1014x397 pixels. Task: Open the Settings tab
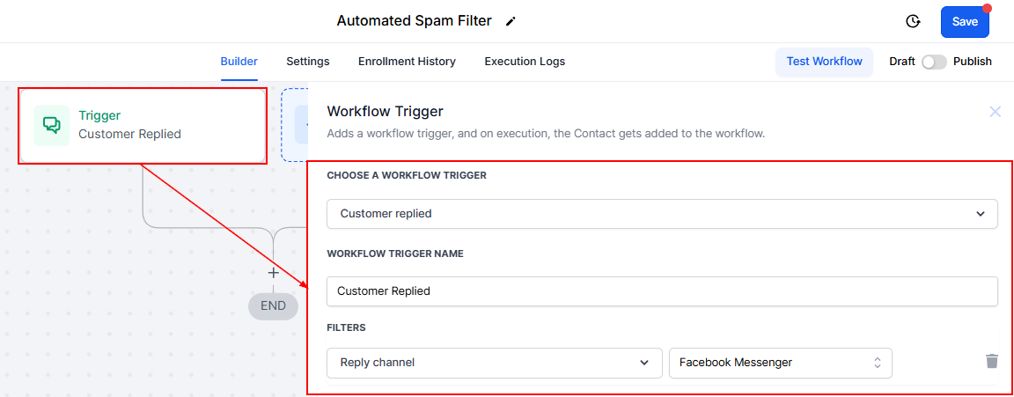click(308, 62)
